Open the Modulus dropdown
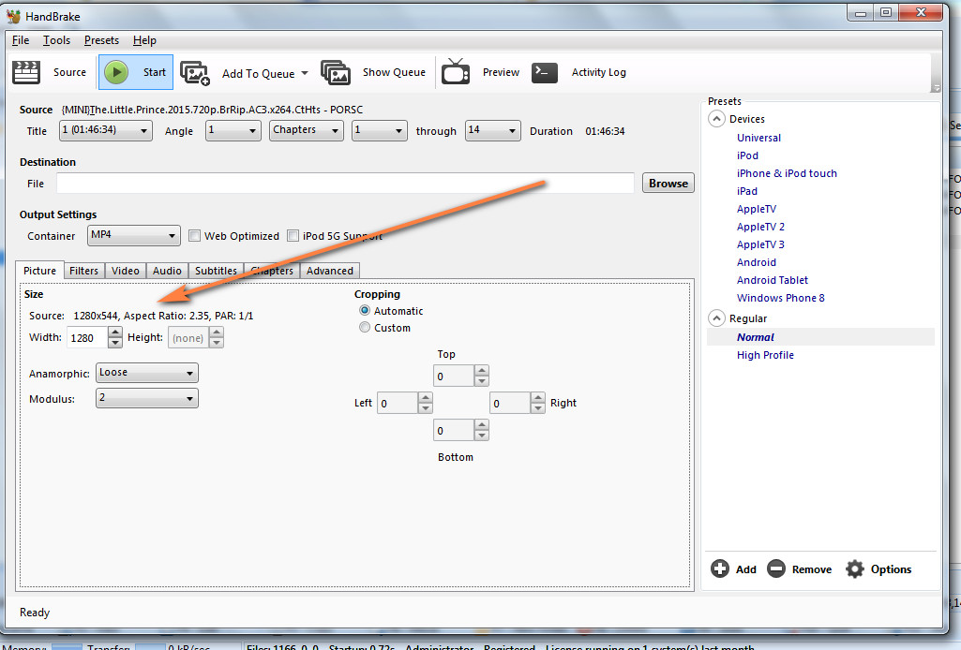961x650 pixels. coord(147,398)
